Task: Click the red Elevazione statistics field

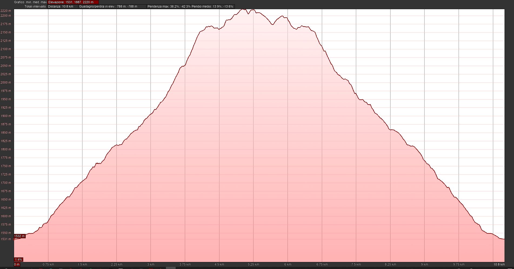Action: 73,2
